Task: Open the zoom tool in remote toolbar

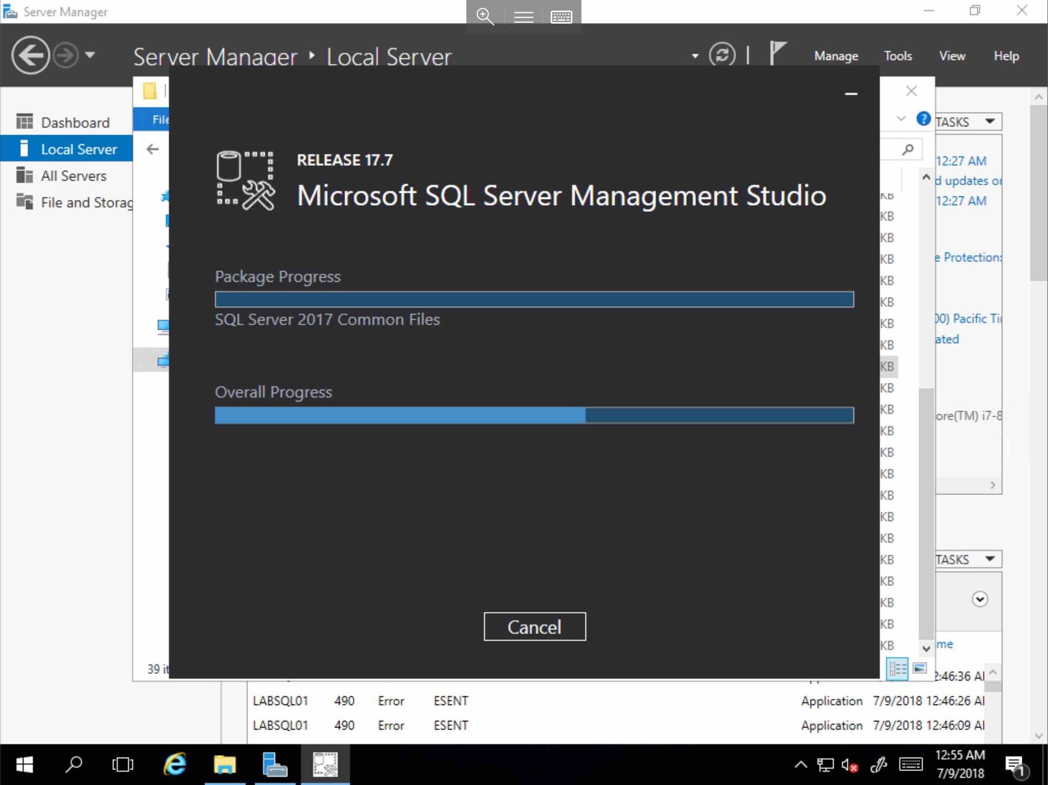Action: [x=485, y=16]
